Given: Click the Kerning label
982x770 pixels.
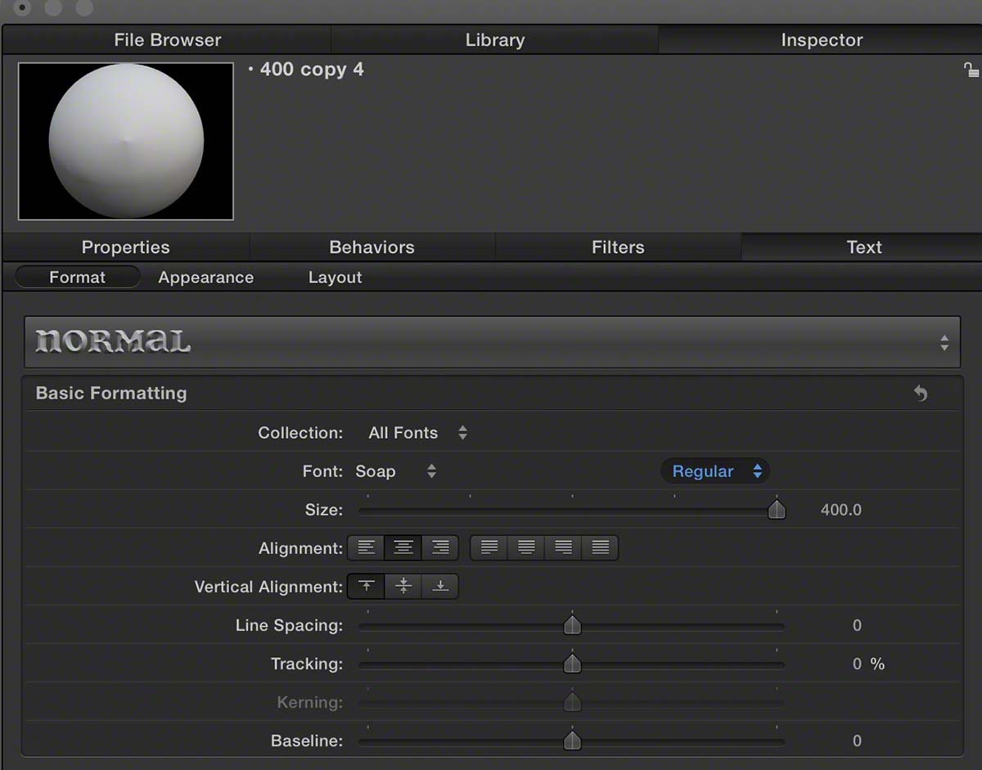Looking at the screenshot, I should (309, 702).
